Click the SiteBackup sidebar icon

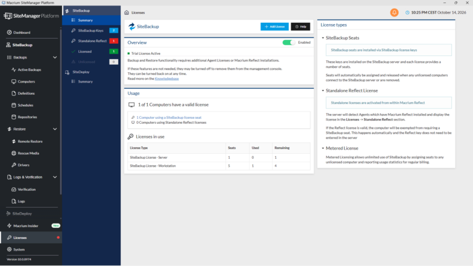click(9, 45)
